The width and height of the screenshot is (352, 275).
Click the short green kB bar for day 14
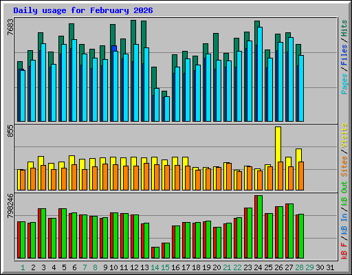pos(157,252)
